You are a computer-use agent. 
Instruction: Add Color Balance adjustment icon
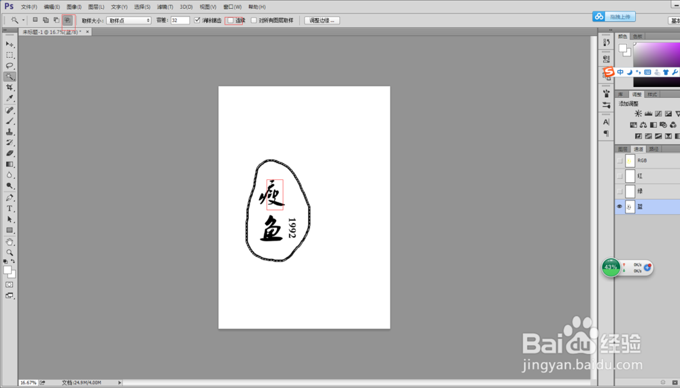coord(643,125)
